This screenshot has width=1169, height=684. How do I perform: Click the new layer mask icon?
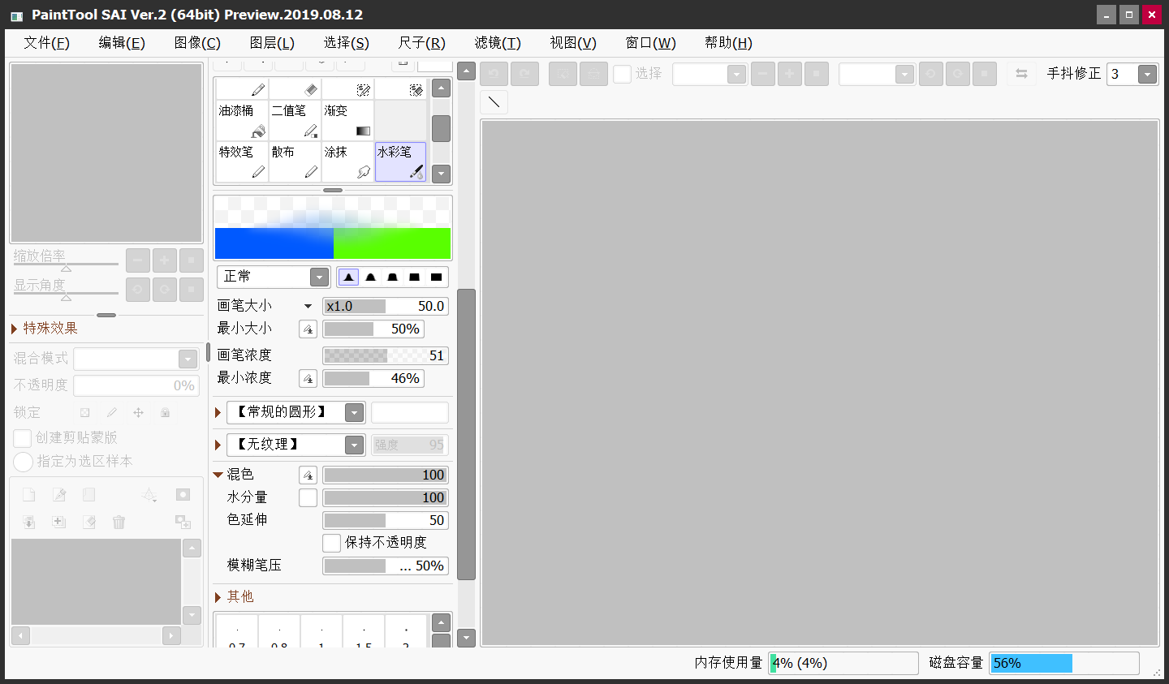(183, 495)
